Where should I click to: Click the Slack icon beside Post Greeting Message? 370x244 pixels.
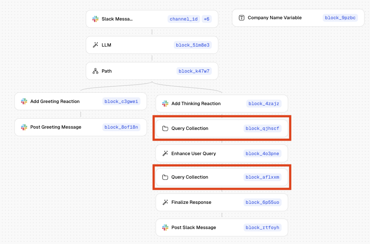(24, 127)
